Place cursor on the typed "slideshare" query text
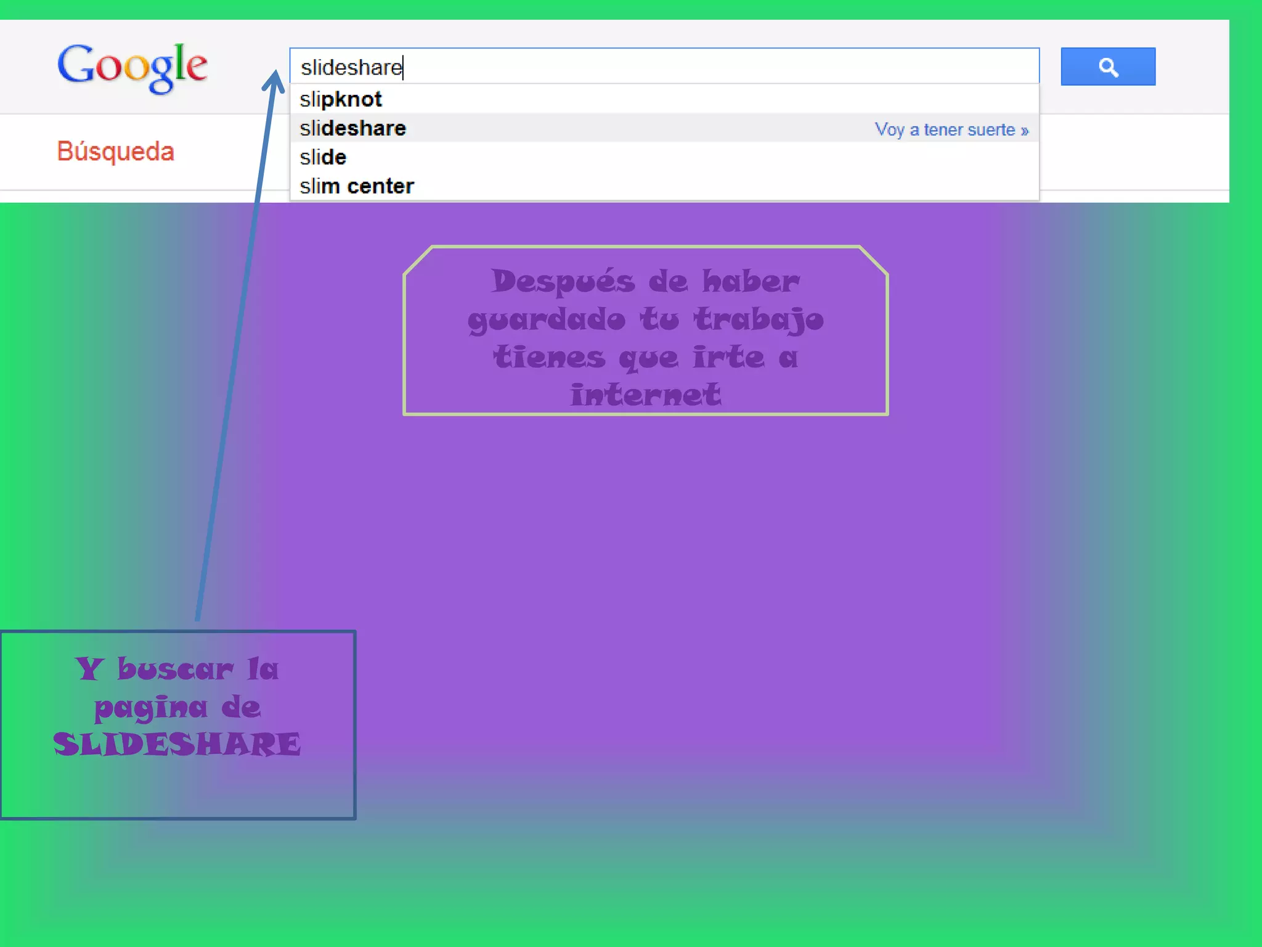 pyautogui.click(x=351, y=67)
